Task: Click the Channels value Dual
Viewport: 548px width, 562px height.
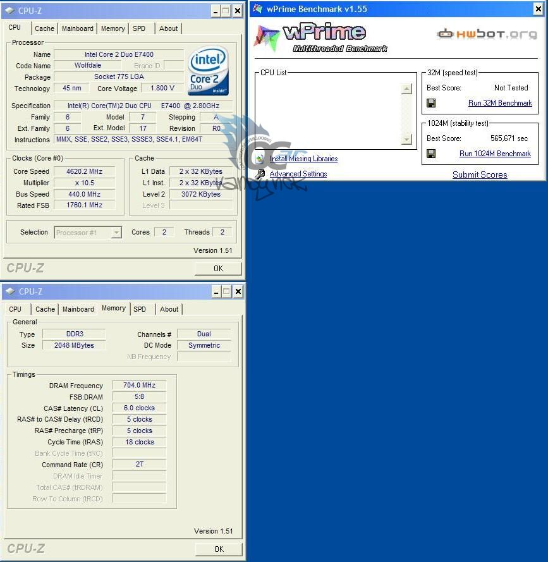Action: (204, 334)
